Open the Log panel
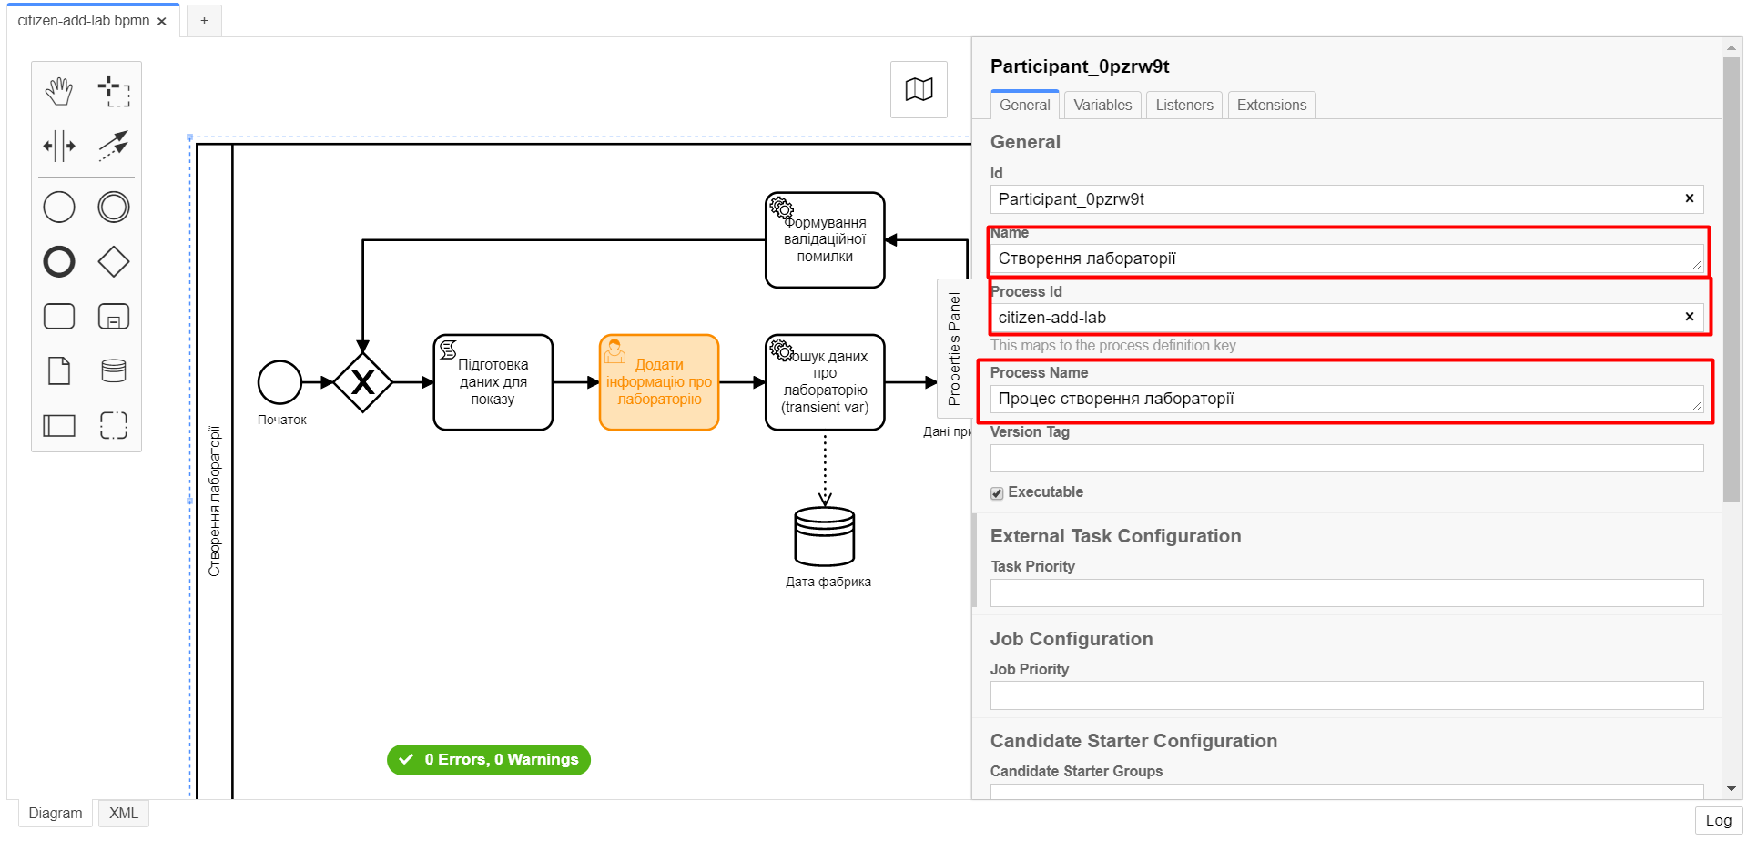Viewport: 1747px width, 841px height. tap(1718, 820)
